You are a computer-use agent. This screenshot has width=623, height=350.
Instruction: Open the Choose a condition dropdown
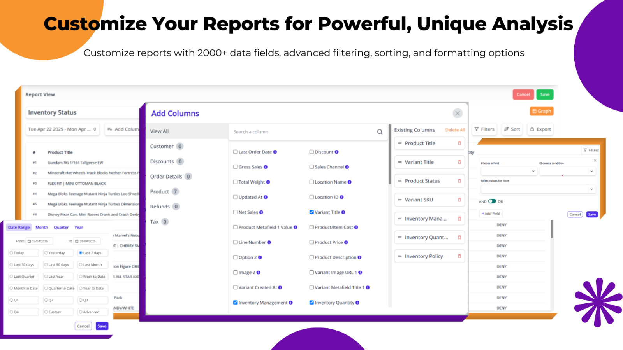[567, 171]
